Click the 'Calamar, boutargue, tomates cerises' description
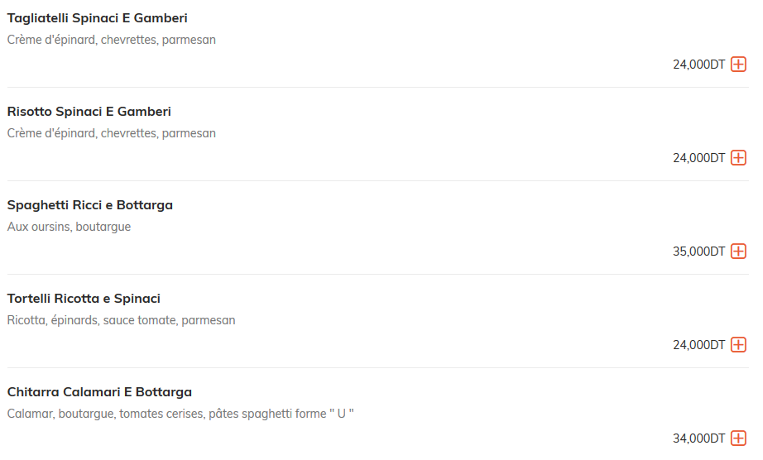Viewport: 763px width, 460px height. [x=180, y=414]
